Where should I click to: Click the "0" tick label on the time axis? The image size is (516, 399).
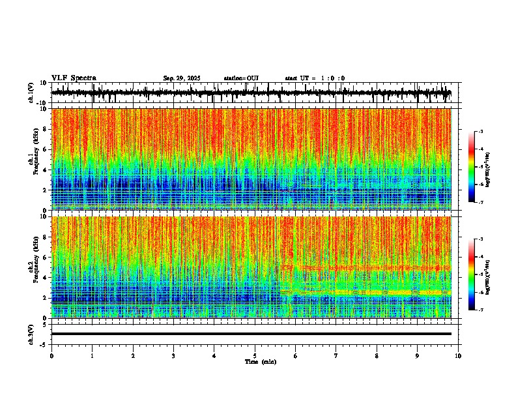coord(51,356)
